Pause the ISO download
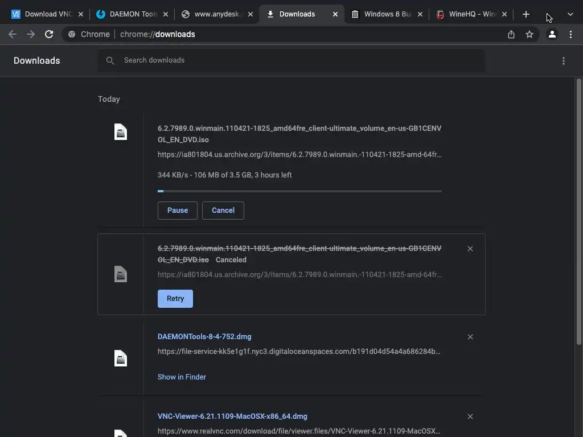Image resolution: width=583 pixels, height=437 pixels. coord(178,211)
